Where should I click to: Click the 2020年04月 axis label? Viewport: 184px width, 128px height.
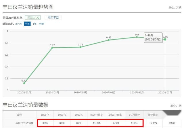[x=80, y=92]
